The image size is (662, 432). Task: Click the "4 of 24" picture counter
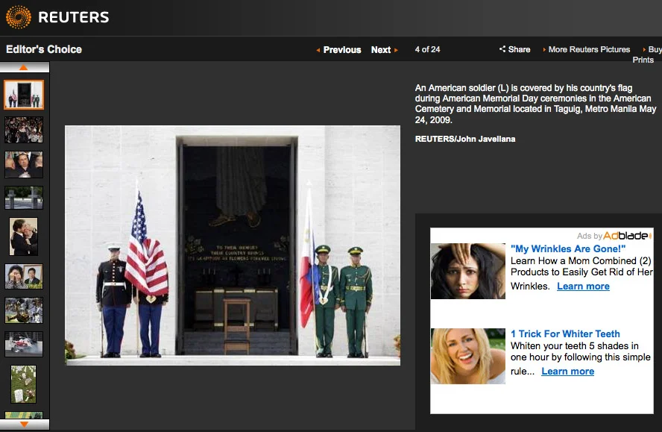pyautogui.click(x=427, y=49)
